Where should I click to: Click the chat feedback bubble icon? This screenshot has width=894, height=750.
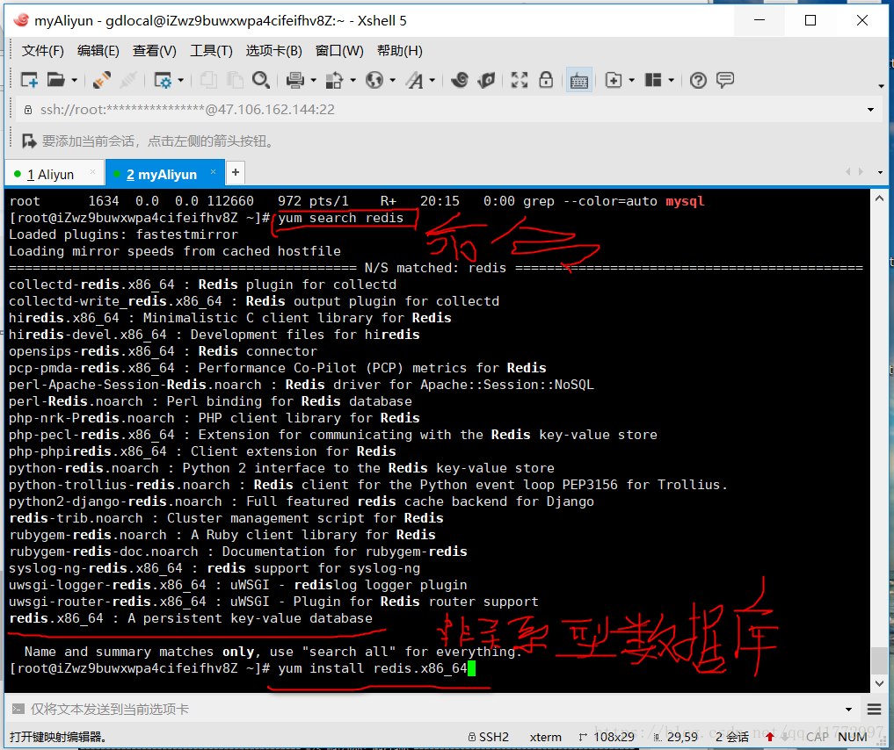click(725, 80)
